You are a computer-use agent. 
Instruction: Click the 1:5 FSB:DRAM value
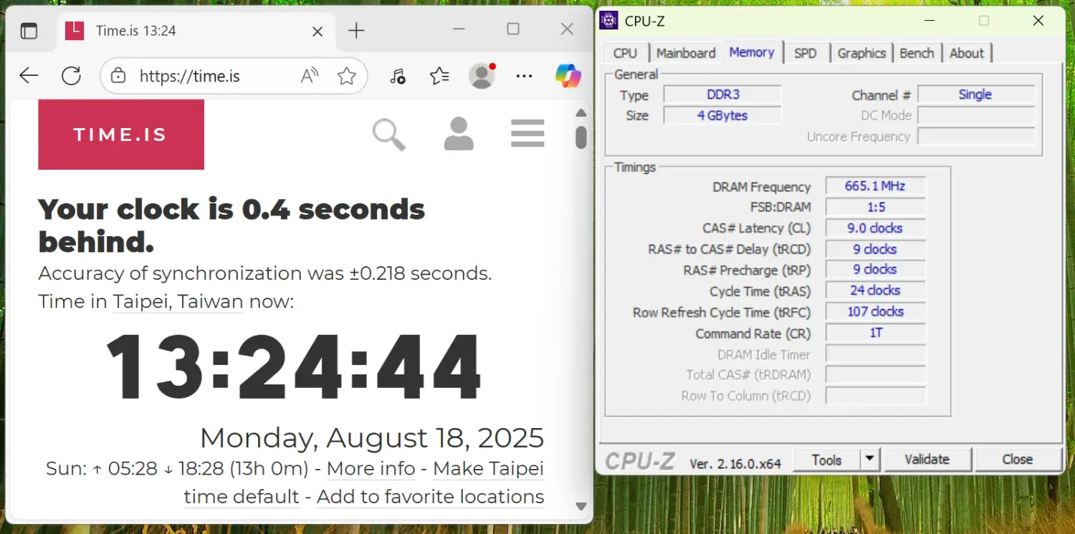tap(875, 208)
